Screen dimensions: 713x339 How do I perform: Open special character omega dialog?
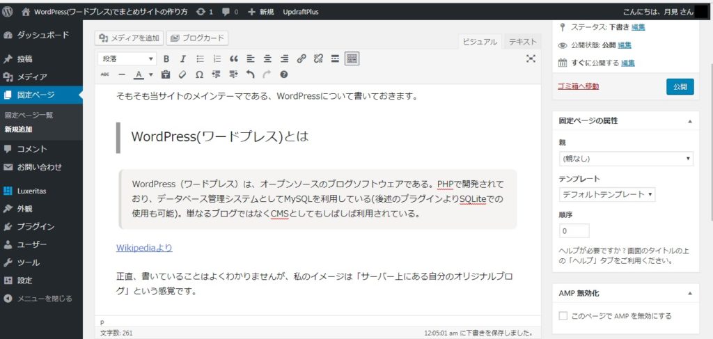199,74
